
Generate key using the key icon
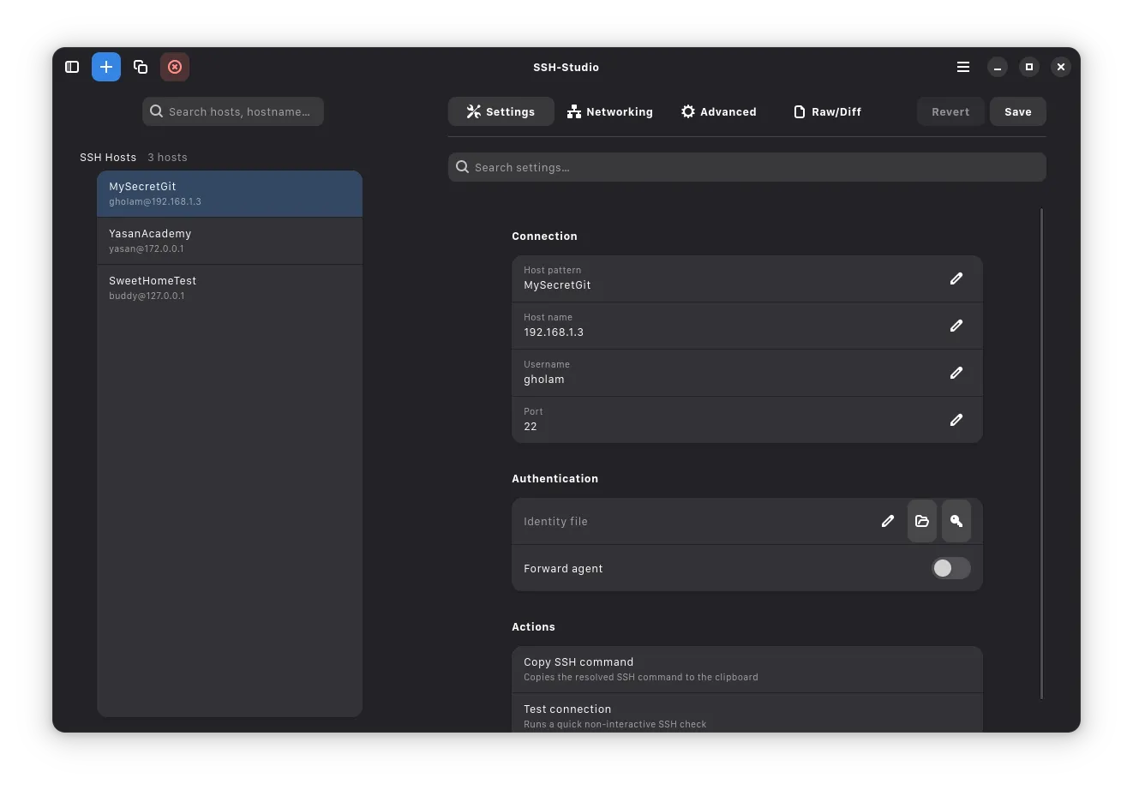[x=956, y=521]
